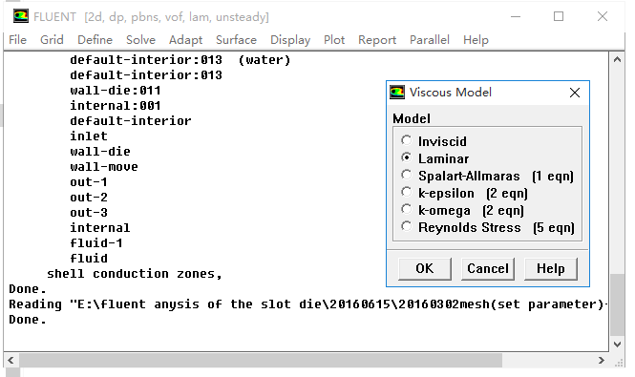Click the Viscous Model dialog icon

point(397,93)
